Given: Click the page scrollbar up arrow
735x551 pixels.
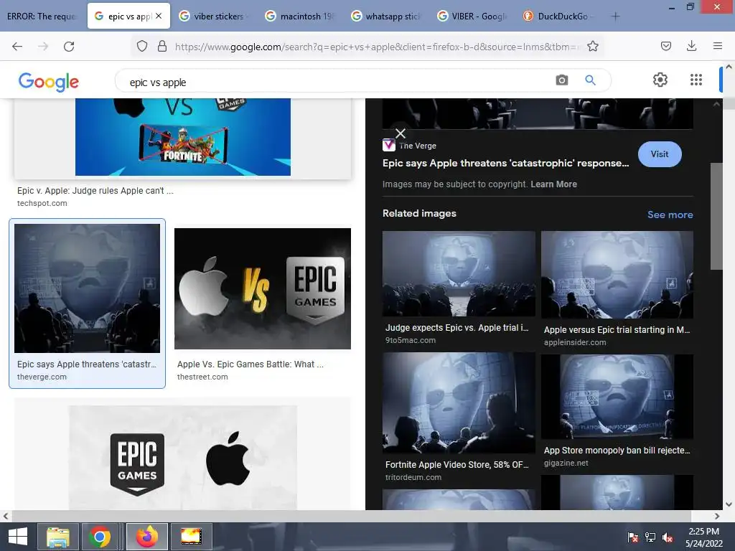Looking at the screenshot, I should click(729, 67).
